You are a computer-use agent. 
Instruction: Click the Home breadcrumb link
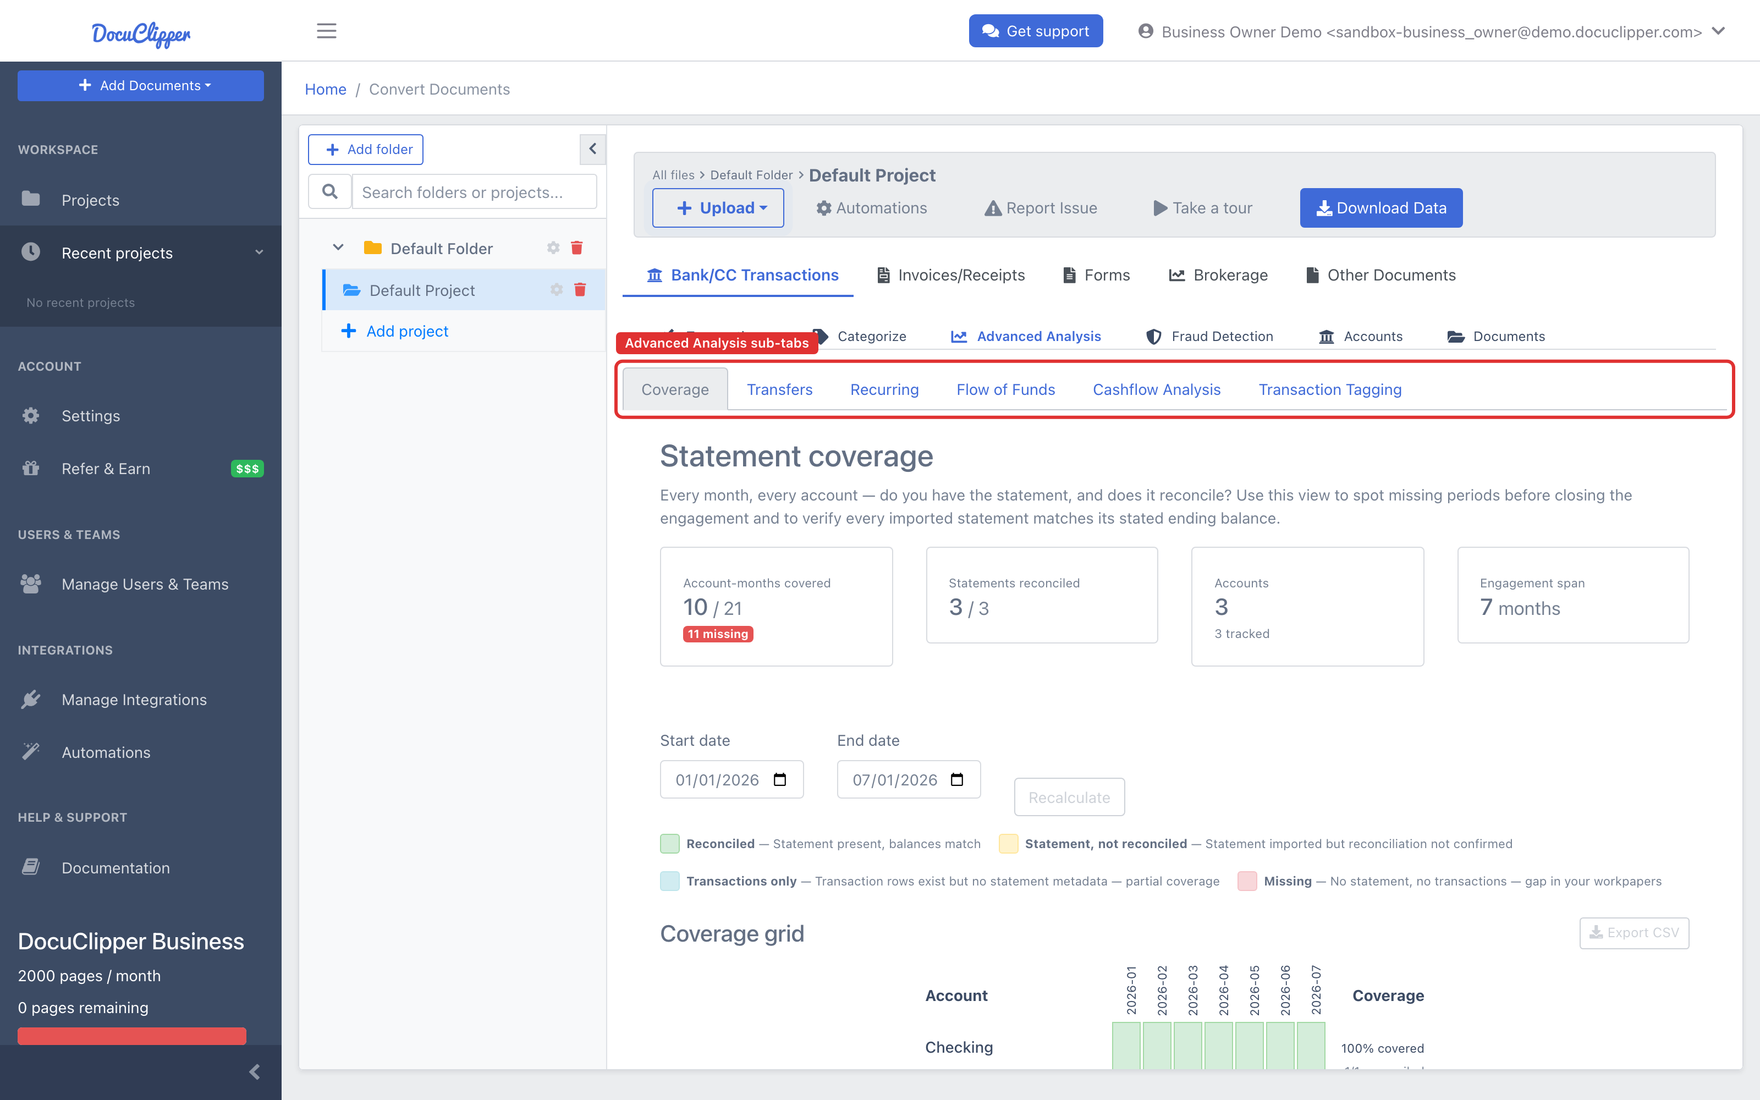coord(325,89)
